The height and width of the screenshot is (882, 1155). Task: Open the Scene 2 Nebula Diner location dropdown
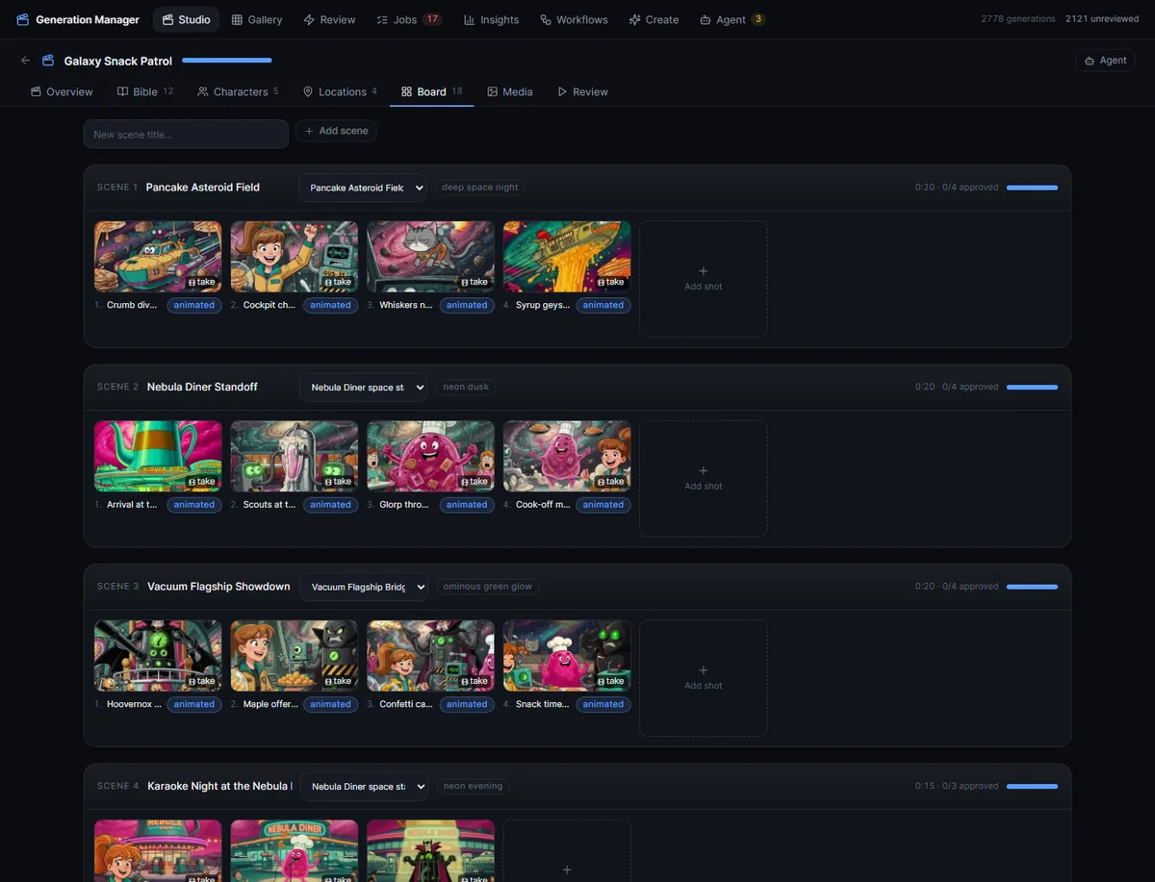coord(363,388)
